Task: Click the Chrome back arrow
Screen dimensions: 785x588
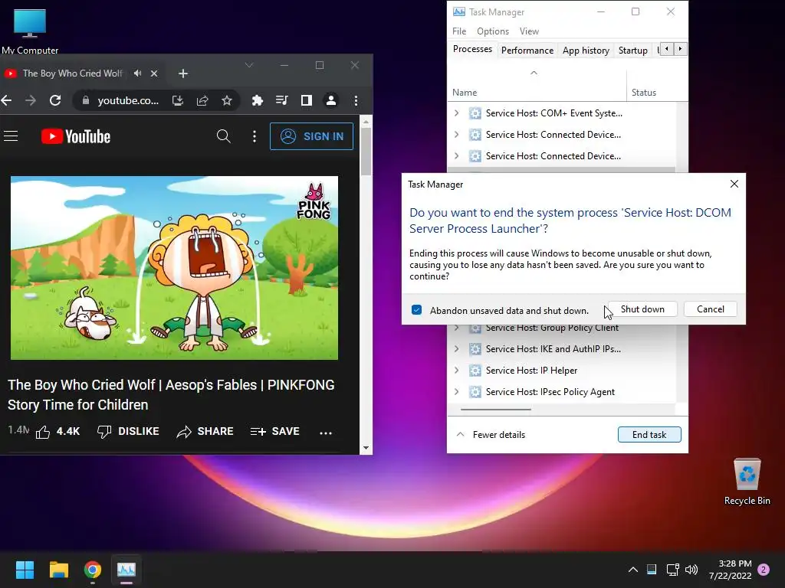Action: 6,100
